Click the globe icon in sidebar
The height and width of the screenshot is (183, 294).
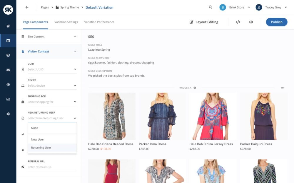pyautogui.click(x=8, y=85)
